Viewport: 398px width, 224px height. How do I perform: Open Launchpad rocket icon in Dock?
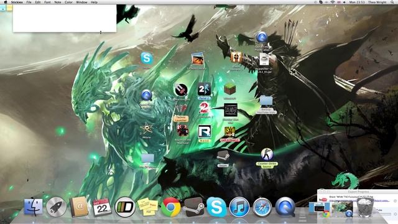tap(57, 207)
